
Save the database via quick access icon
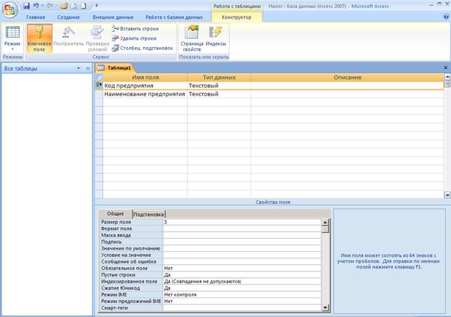click(27, 6)
